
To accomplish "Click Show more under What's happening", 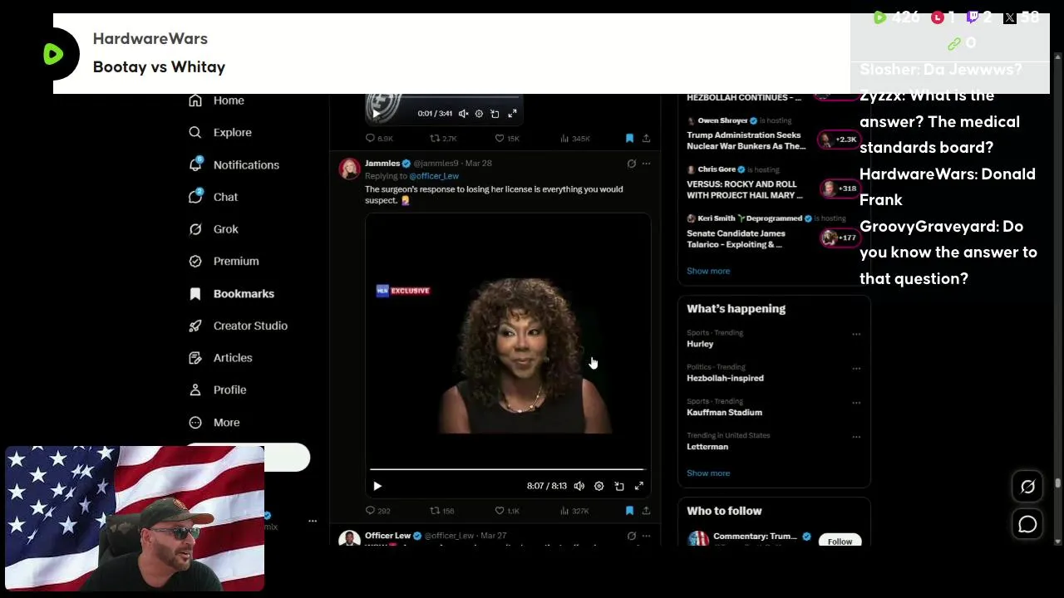I will click(708, 473).
